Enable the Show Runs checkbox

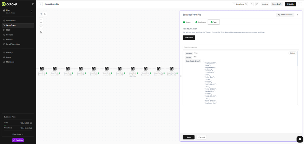234,4
